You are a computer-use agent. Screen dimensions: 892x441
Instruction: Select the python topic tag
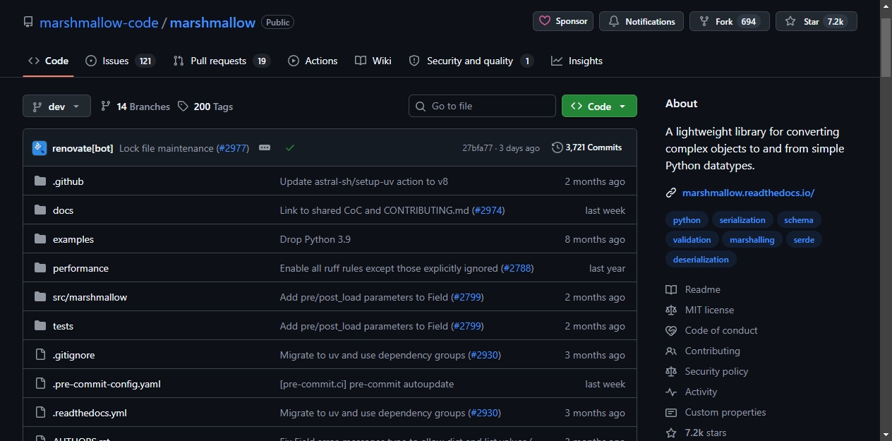[687, 220]
